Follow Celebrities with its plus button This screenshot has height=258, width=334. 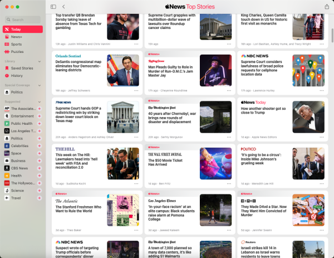click(40, 146)
